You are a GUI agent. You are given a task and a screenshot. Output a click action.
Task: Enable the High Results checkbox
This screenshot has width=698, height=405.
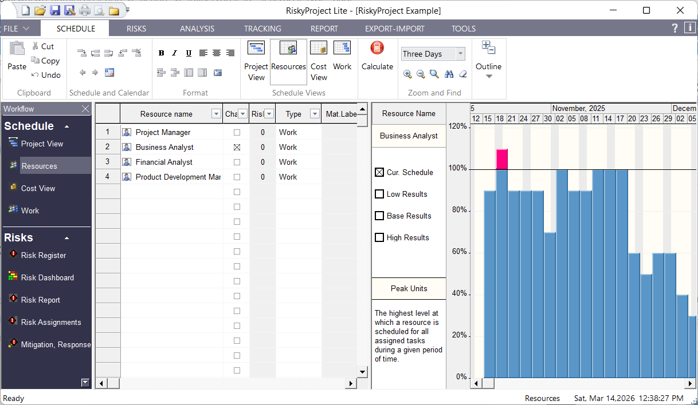(379, 237)
